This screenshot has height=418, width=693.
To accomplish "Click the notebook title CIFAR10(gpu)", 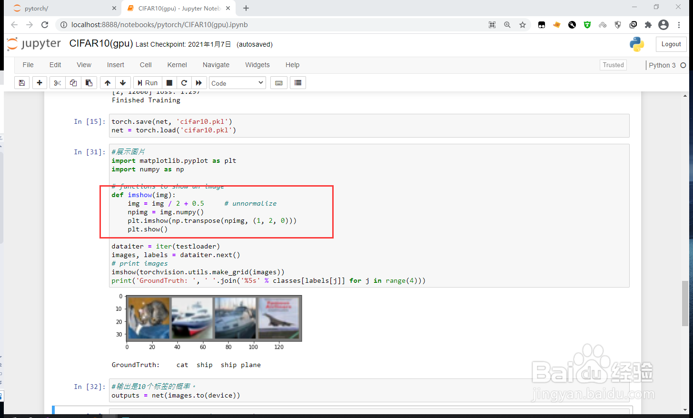I will coord(101,43).
